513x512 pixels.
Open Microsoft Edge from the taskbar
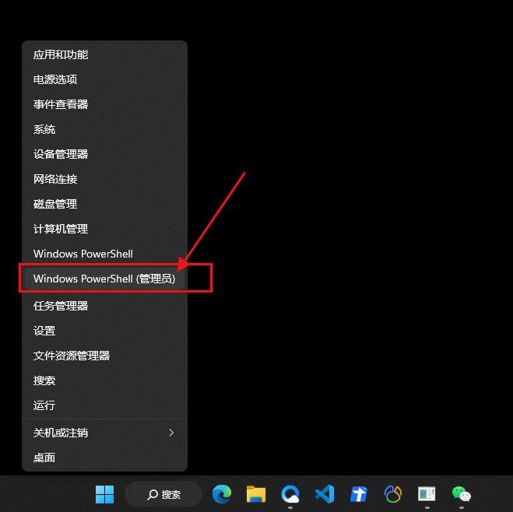tap(222, 494)
